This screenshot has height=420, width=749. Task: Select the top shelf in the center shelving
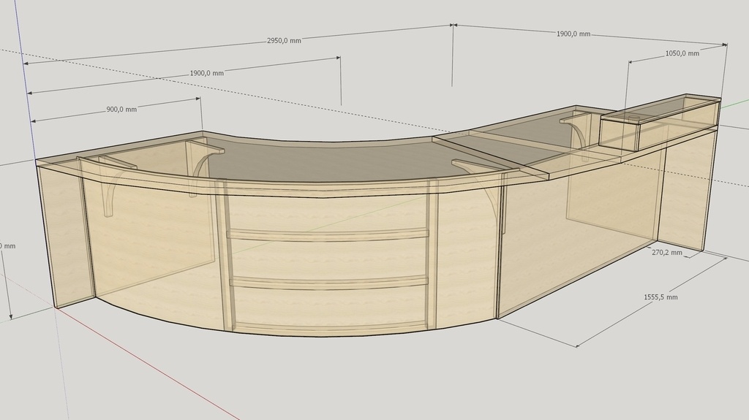pos(328,234)
